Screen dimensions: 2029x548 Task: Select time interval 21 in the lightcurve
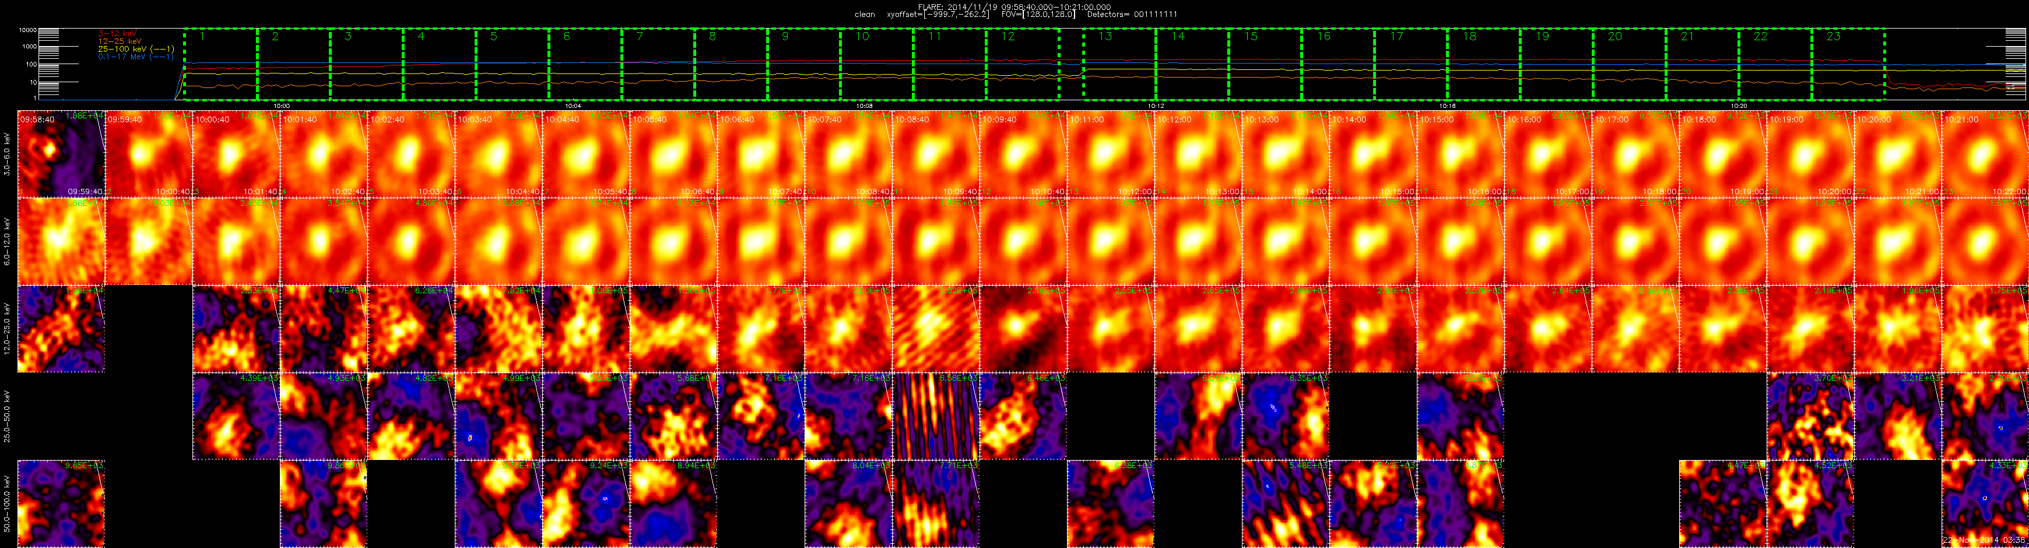1703,65
